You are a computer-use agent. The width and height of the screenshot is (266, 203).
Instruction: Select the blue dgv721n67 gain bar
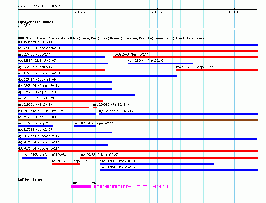click(178, 114)
